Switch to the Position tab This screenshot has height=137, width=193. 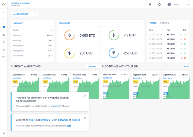(165, 23)
